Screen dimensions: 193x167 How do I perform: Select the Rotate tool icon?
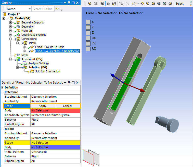click(x=134, y=4)
